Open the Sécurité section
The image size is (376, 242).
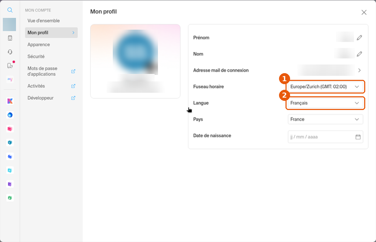[36, 56]
